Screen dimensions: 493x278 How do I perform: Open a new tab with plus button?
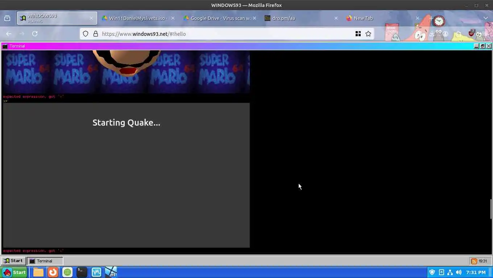pyautogui.click(x=431, y=18)
